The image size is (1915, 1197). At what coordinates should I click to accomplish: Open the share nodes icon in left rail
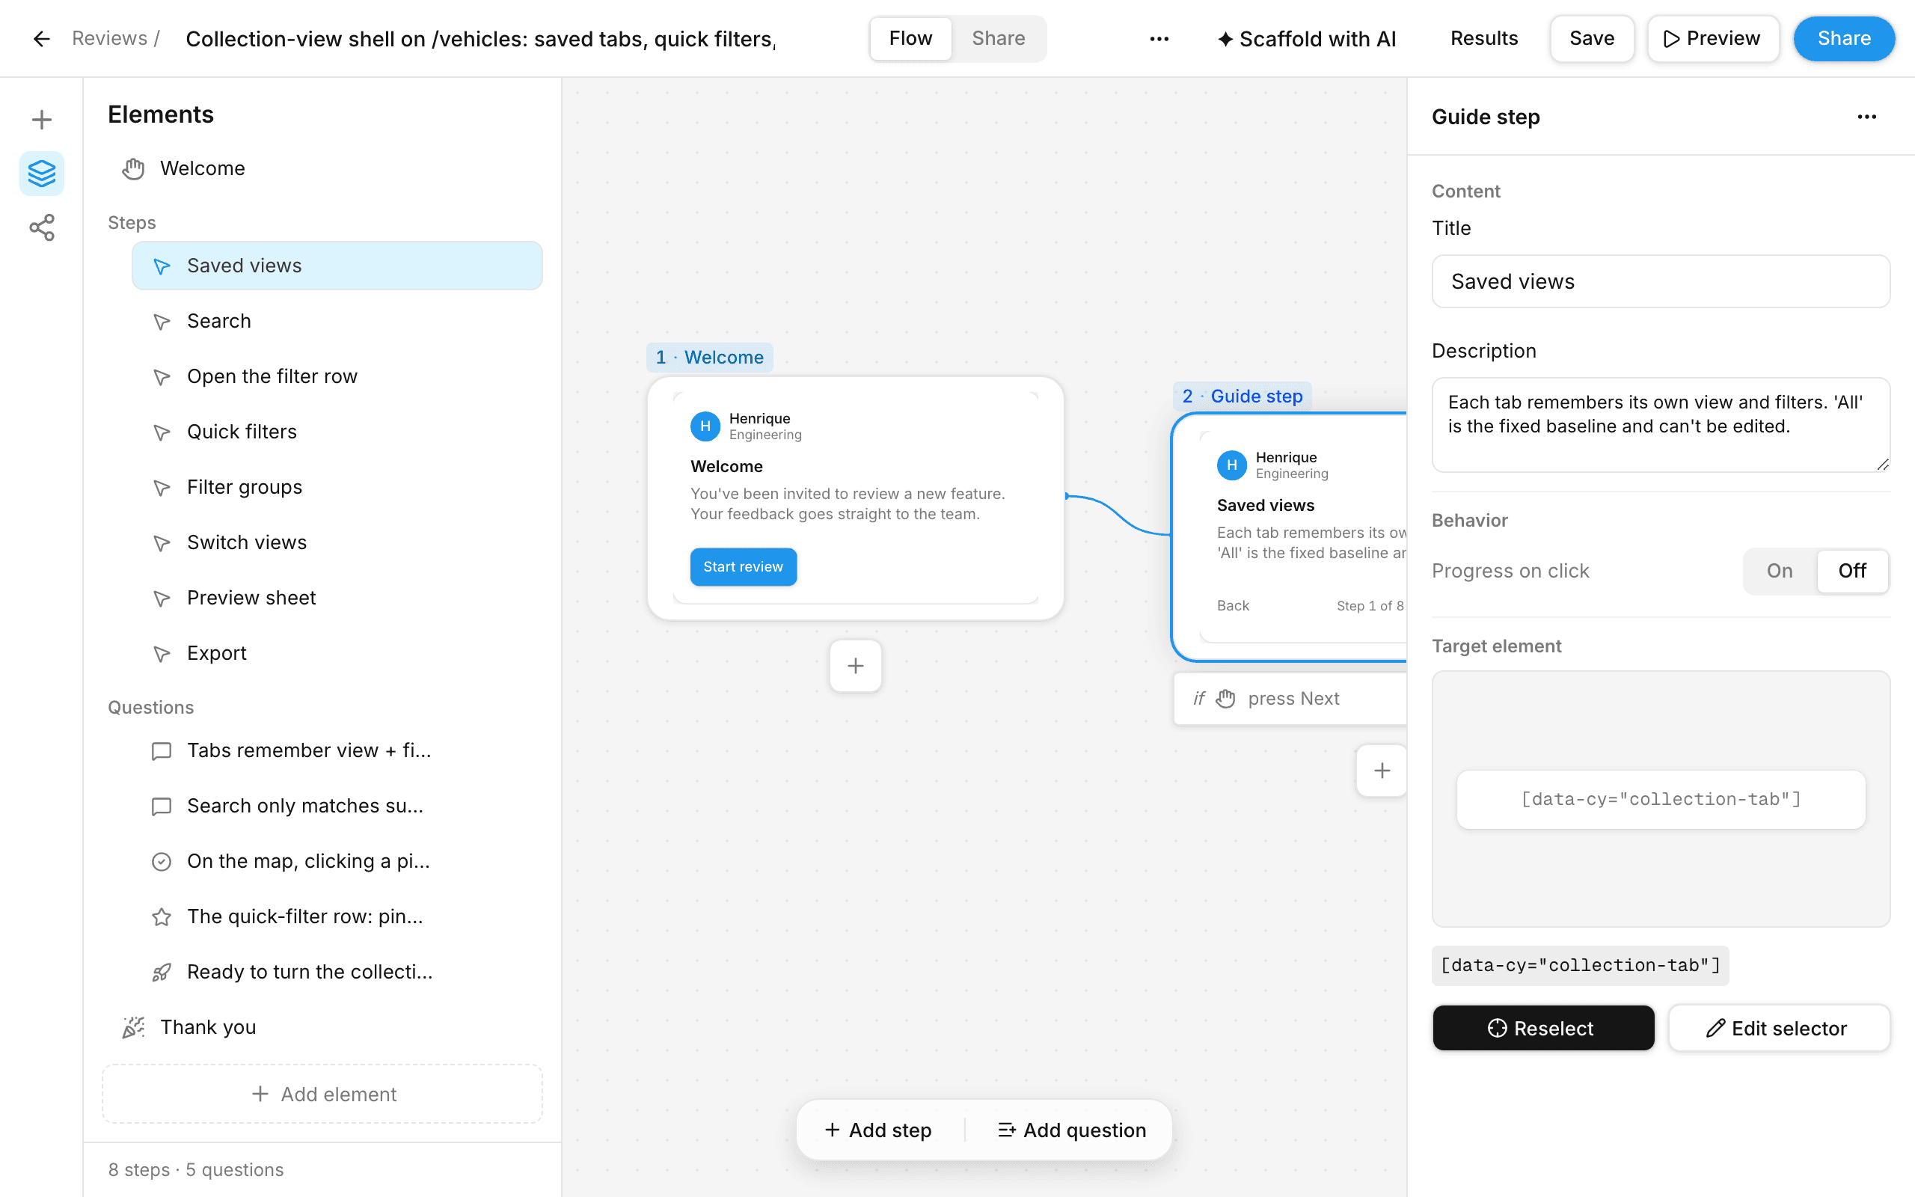coord(41,228)
